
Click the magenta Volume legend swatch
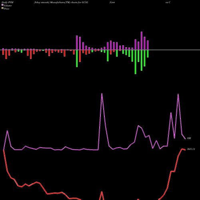(2, 5)
